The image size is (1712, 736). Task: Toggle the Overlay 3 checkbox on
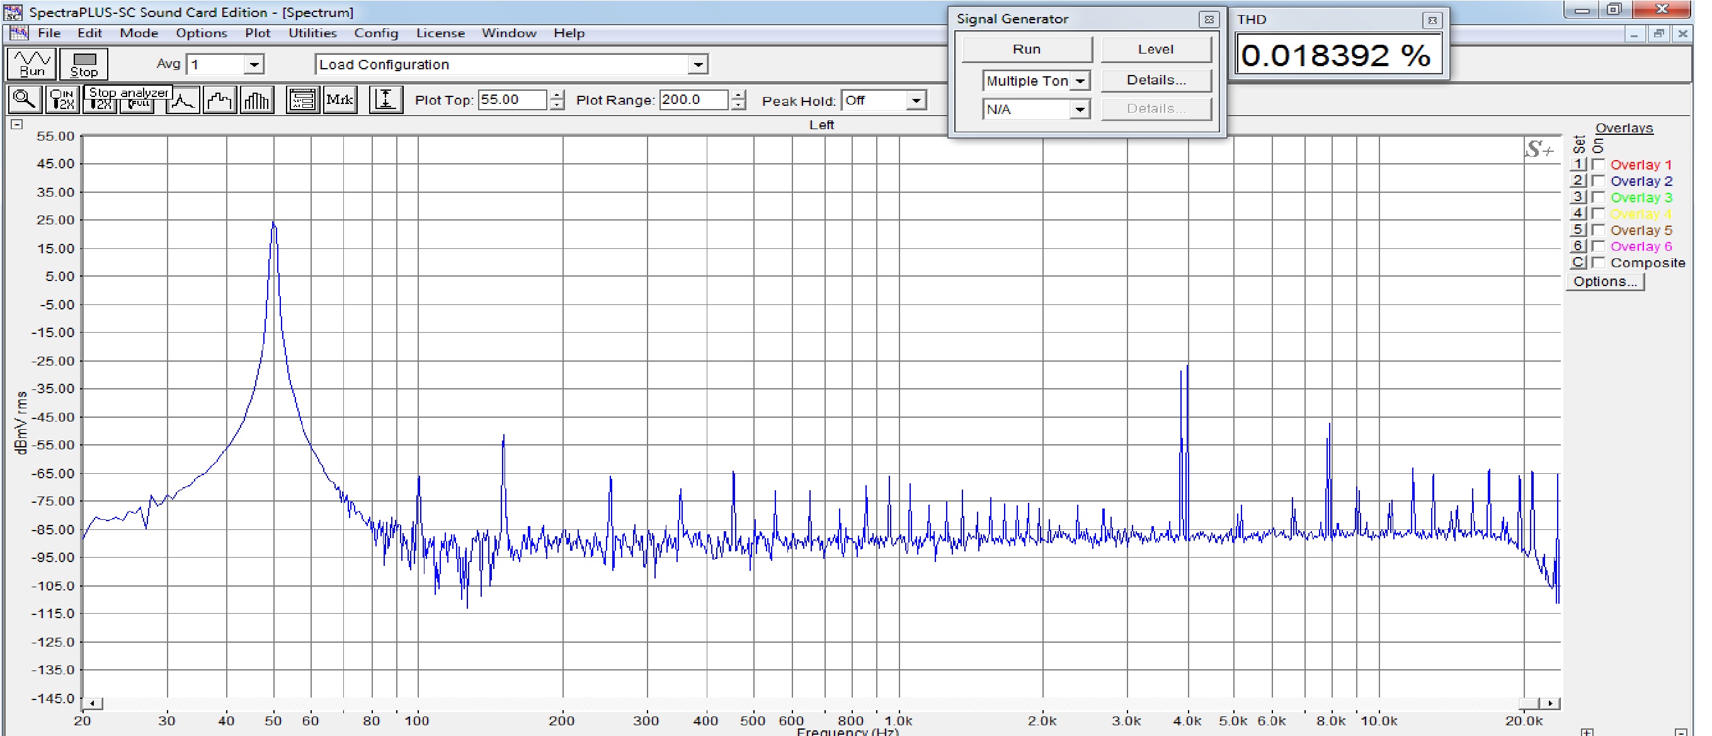[1599, 197]
